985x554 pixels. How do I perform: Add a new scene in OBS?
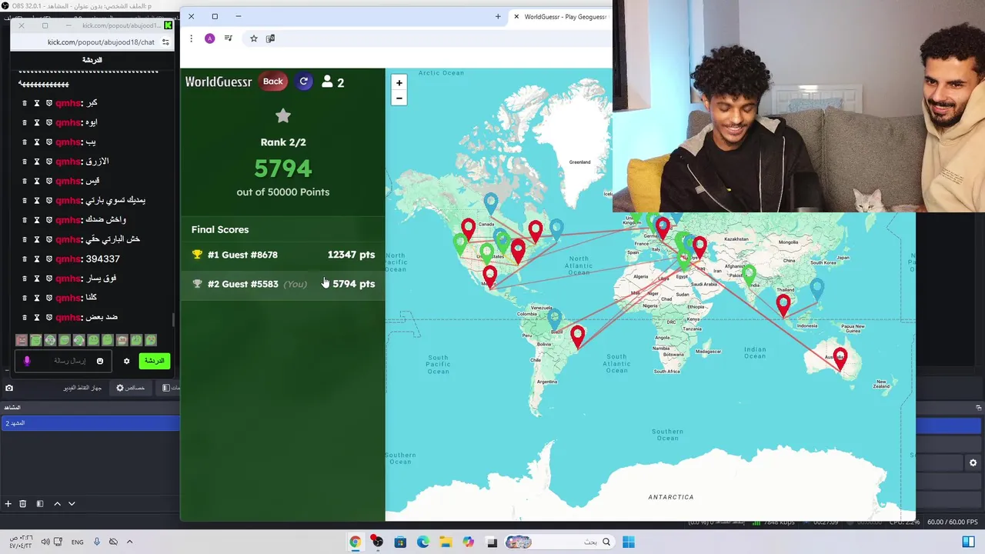8,504
